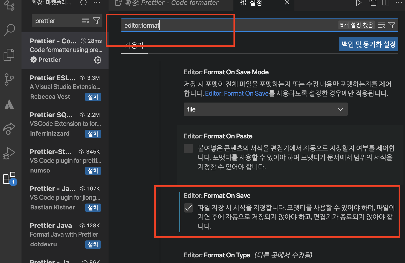Viewport: 405px width, 263px height.
Task: Install Prettier-Standard by numso
Action: (x=93, y=171)
